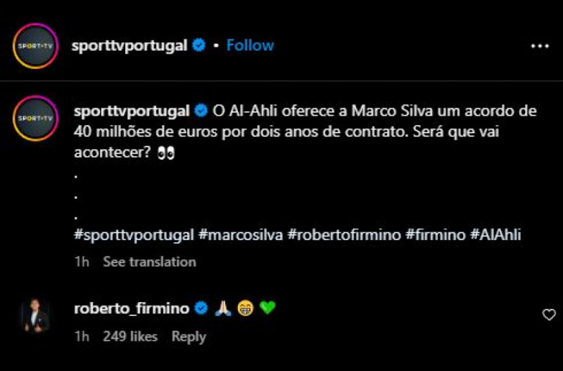Open the #sporttvportugal hashtag
This screenshot has height=371, width=563.
134,236
